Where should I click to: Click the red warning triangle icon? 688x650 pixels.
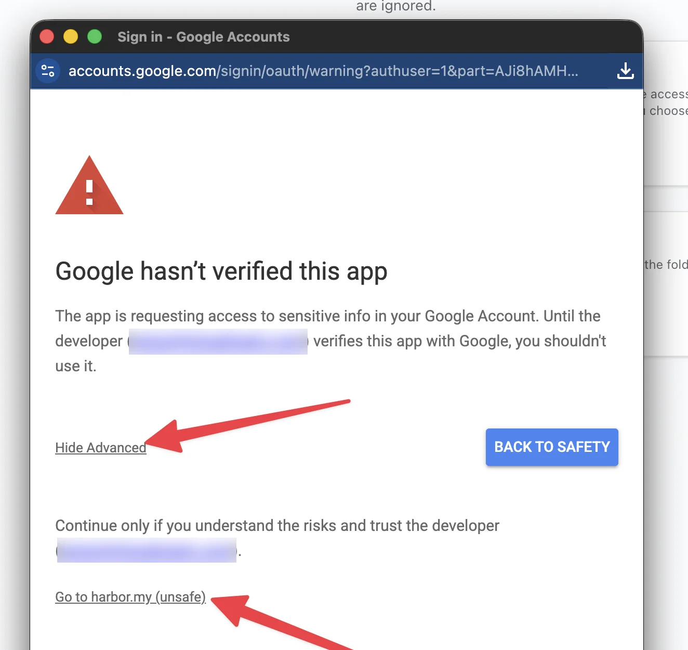click(89, 185)
